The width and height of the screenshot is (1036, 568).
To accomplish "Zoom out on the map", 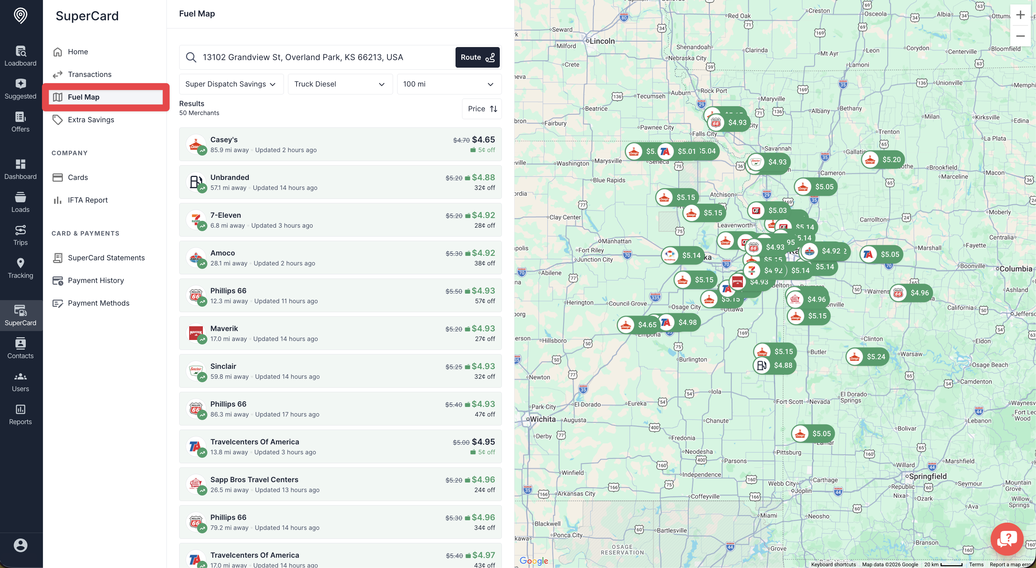I will pyautogui.click(x=1020, y=36).
